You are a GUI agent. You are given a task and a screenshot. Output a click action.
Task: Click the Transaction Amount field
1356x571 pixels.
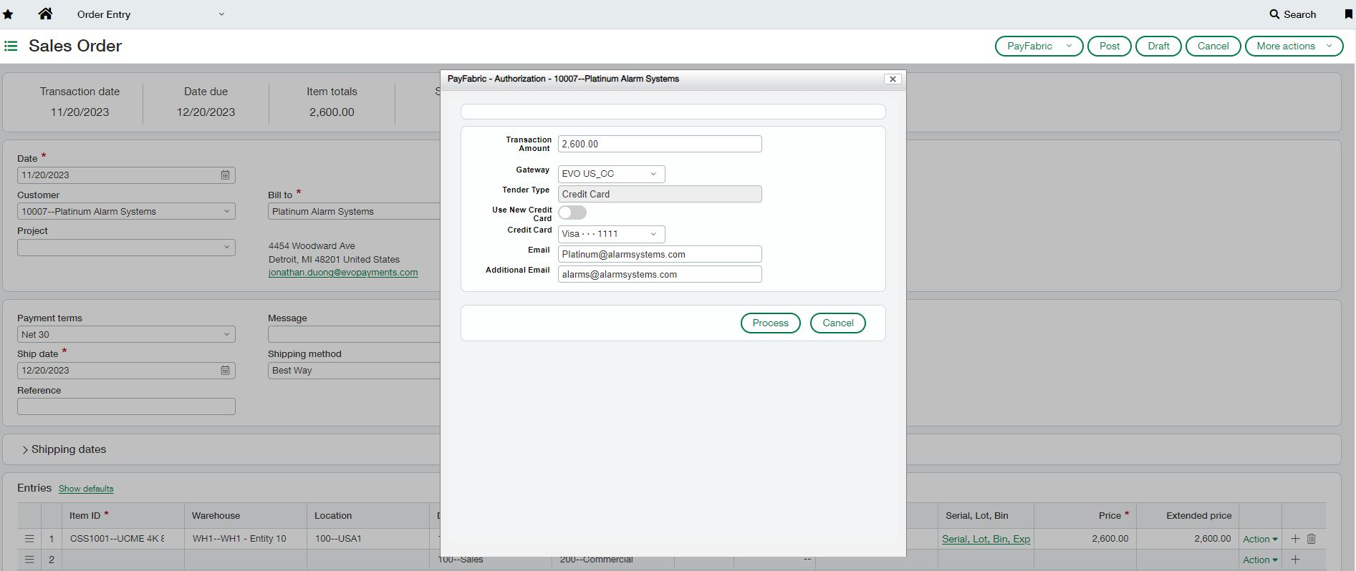[659, 144]
